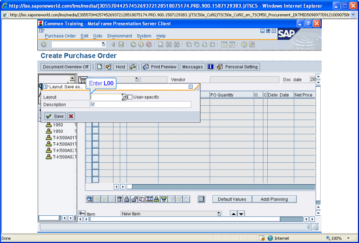Open the browser address bar dropdown arrow

[x=353, y=15]
